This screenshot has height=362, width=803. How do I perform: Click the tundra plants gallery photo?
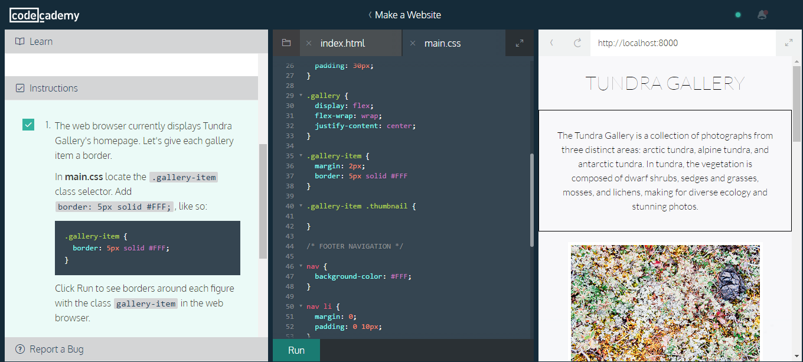coord(665,302)
